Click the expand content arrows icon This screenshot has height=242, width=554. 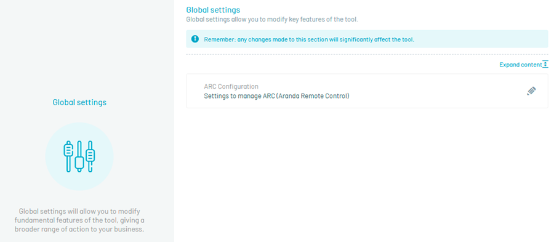point(545,64)
